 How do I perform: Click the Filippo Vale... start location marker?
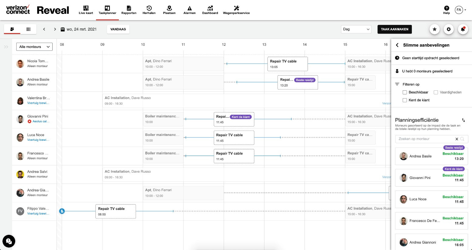[x=62, y=211]
